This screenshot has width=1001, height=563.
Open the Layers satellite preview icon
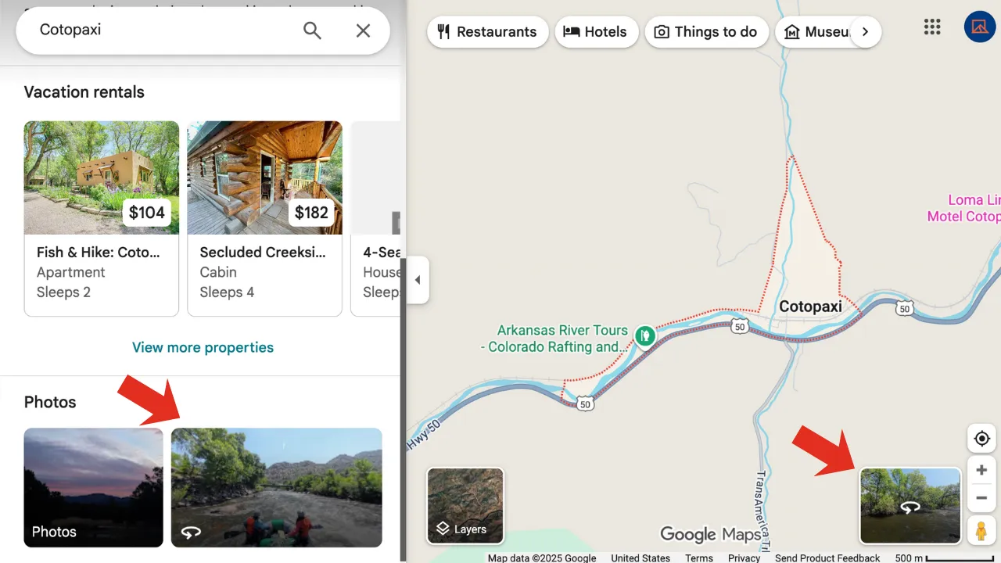465,506
